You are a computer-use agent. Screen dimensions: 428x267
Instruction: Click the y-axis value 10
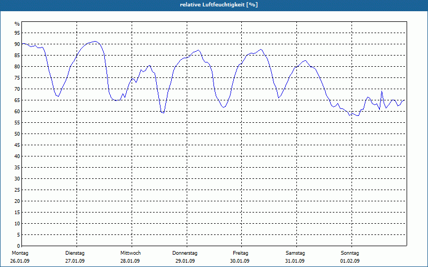[x=17, y=223]
